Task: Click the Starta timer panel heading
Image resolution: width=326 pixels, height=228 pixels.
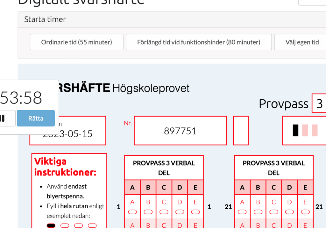Action: pos(45,19)
